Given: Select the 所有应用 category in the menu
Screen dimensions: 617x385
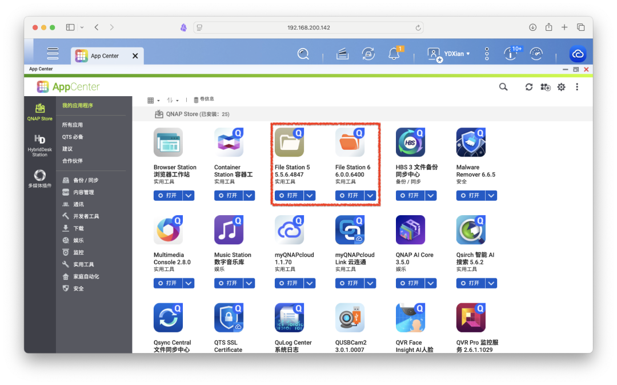Looking at the screenshot, I should click(71, 124).
